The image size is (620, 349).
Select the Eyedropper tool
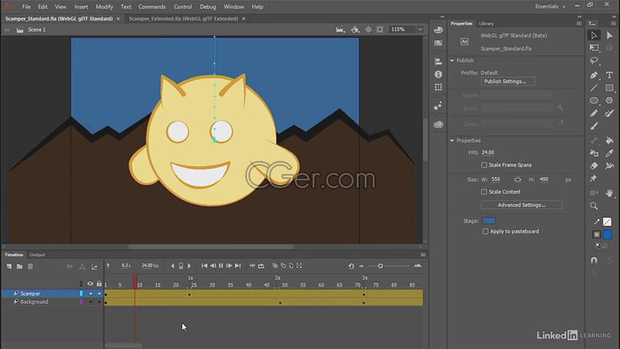point(609,153)
